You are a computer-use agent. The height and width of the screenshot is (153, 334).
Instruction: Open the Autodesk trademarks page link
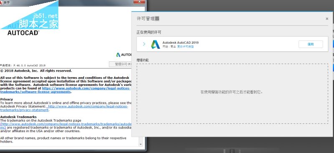pos(66,125)
